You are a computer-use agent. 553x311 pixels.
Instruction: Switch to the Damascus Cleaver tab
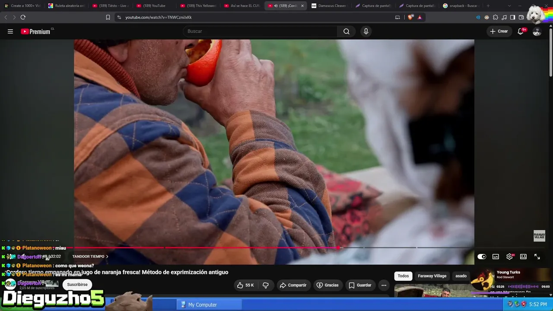click(x=329, y=6)
